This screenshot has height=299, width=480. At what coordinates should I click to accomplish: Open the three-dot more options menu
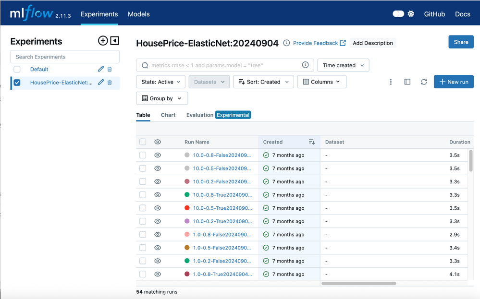pos(391,82)
